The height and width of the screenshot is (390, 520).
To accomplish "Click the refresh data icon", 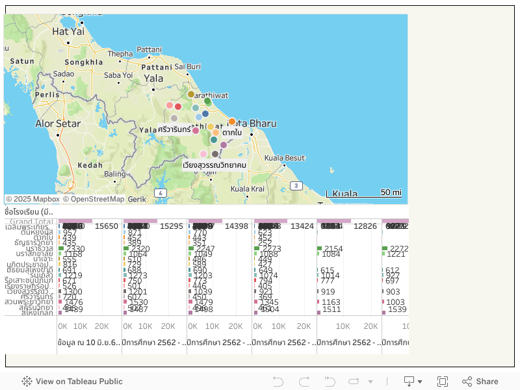I will [x=354, y=382].
